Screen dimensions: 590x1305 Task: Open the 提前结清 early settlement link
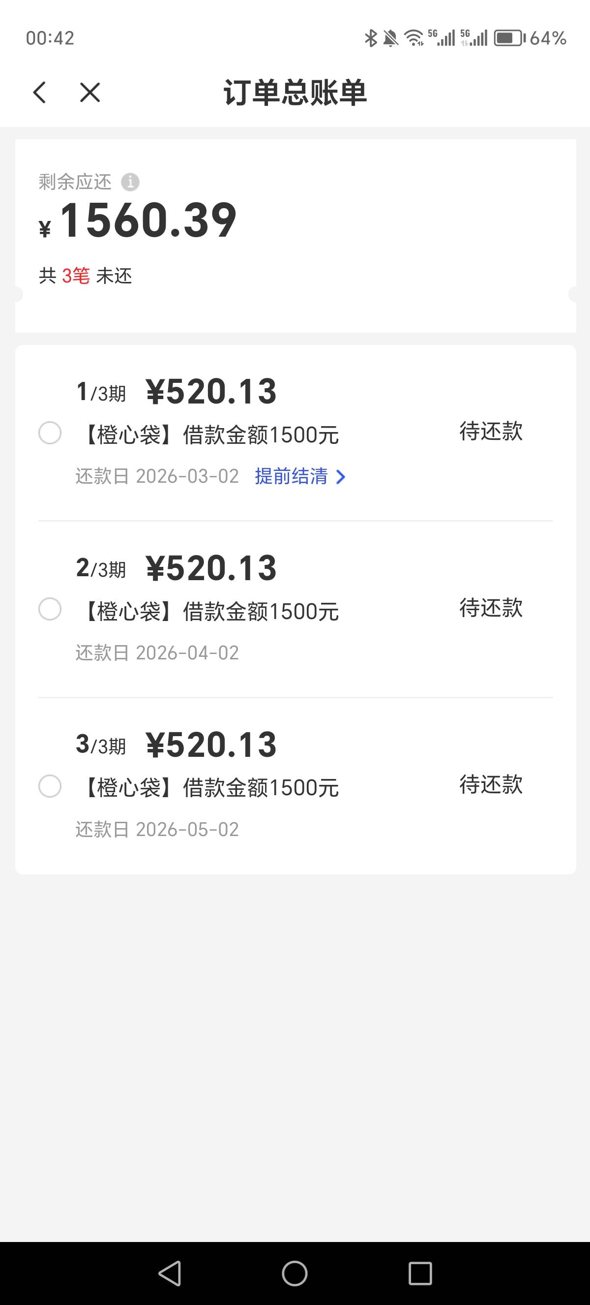pos(292,477)
